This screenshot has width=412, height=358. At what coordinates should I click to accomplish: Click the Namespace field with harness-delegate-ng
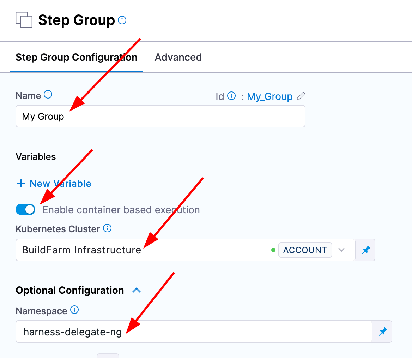[x=194, y=332]
